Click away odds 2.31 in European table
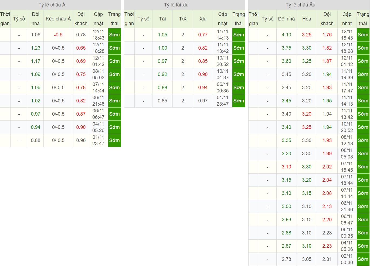370x266 pixels. 327,259
